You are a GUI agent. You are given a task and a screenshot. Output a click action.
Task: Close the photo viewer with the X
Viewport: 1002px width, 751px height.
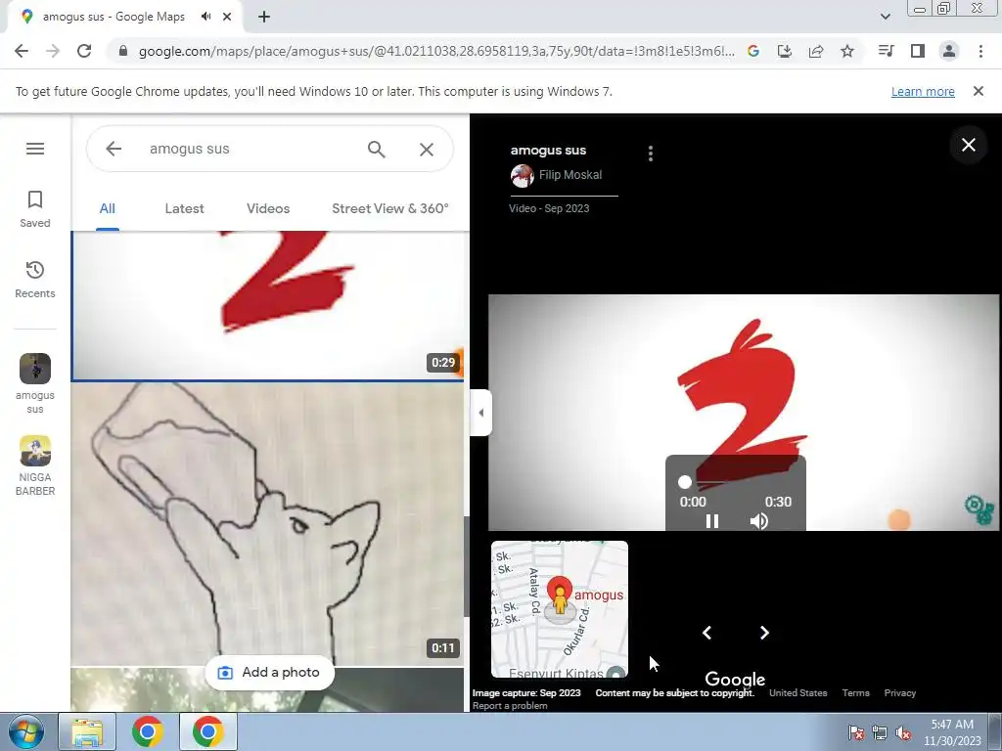[x=968, y=145]
